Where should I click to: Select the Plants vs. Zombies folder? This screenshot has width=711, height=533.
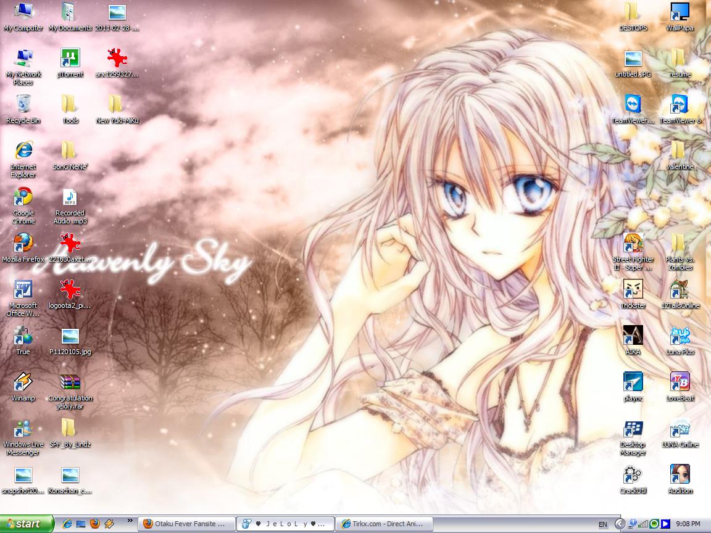(680, 252)
